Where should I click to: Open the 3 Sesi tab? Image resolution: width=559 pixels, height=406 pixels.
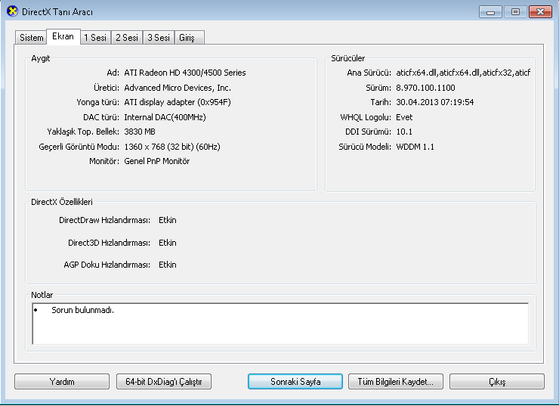click(x=159, y=38)
